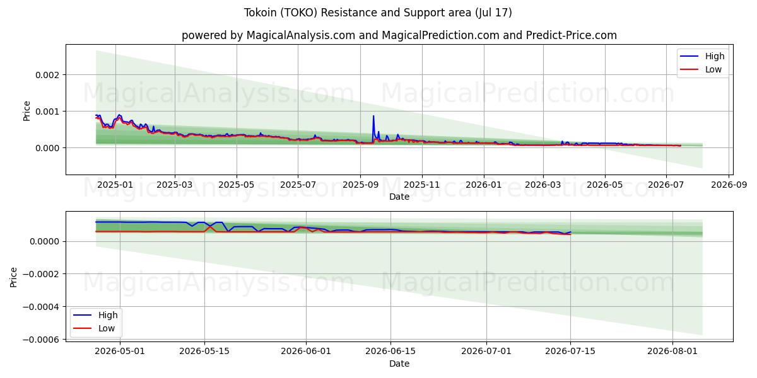757x378 pixels.
Task: Click the '2025-05' x-axis tick label
Action: point(237,185)
